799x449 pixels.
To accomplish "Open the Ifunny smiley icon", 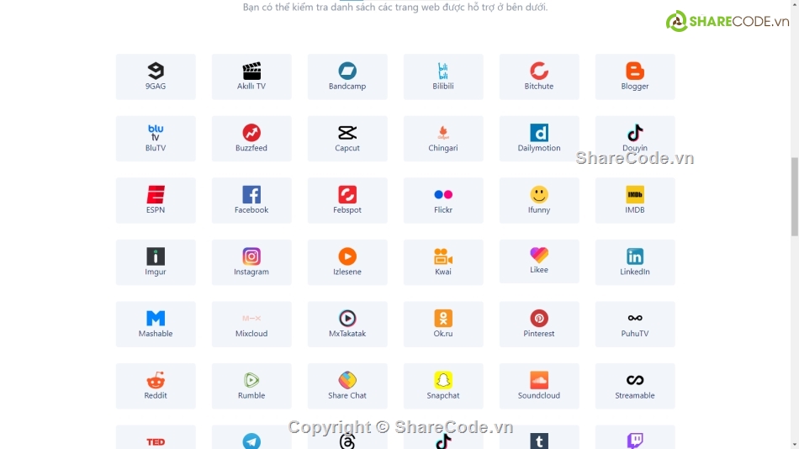I will (x=538, y=195).
